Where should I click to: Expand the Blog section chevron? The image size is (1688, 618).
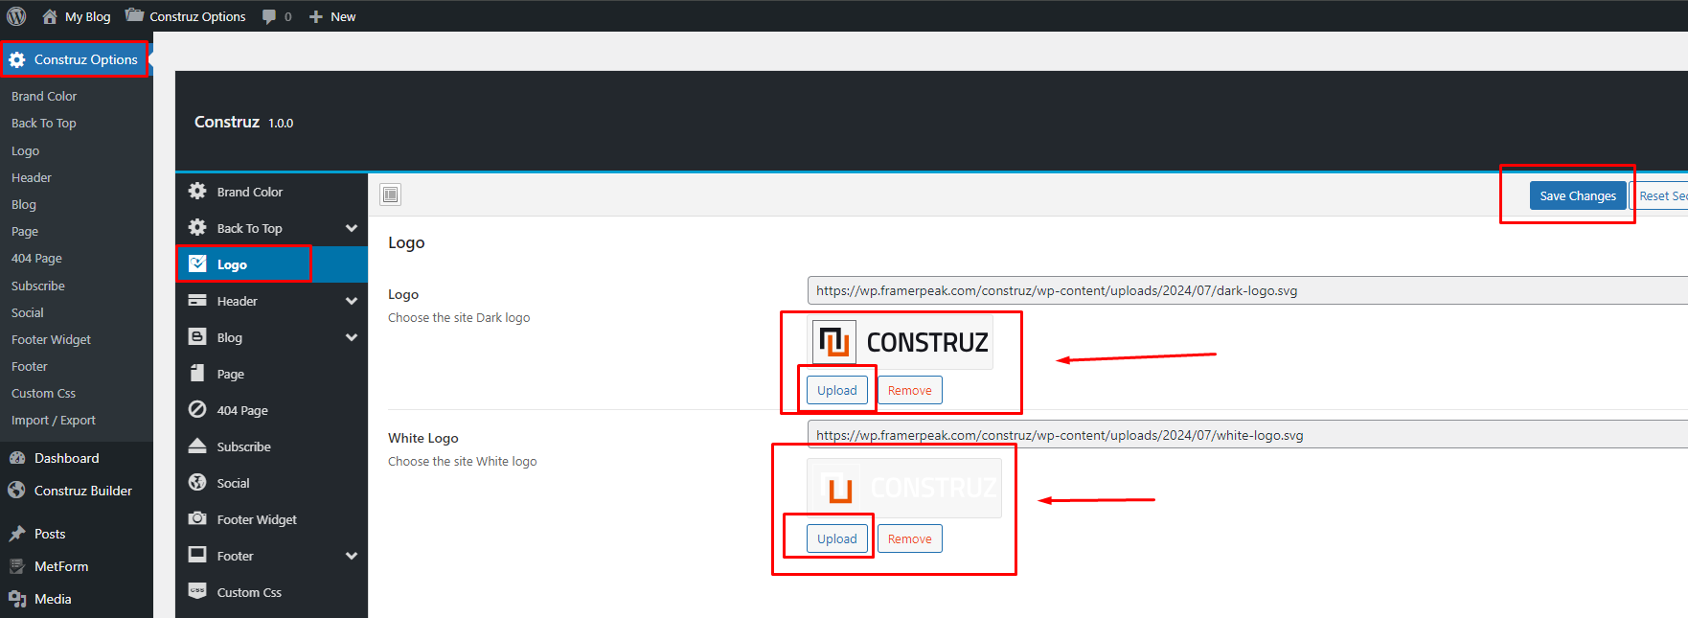[352, 337]
